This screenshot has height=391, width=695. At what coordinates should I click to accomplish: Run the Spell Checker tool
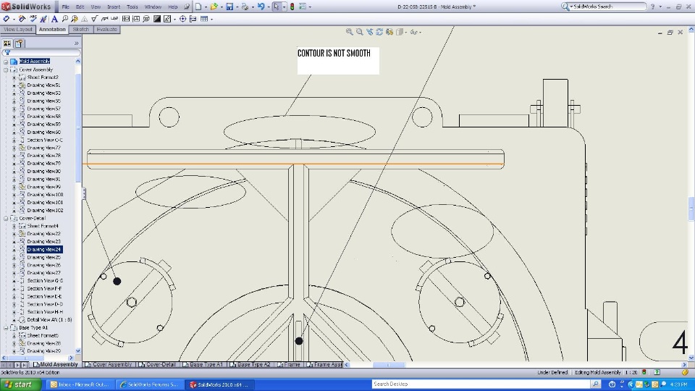point(33,19)
